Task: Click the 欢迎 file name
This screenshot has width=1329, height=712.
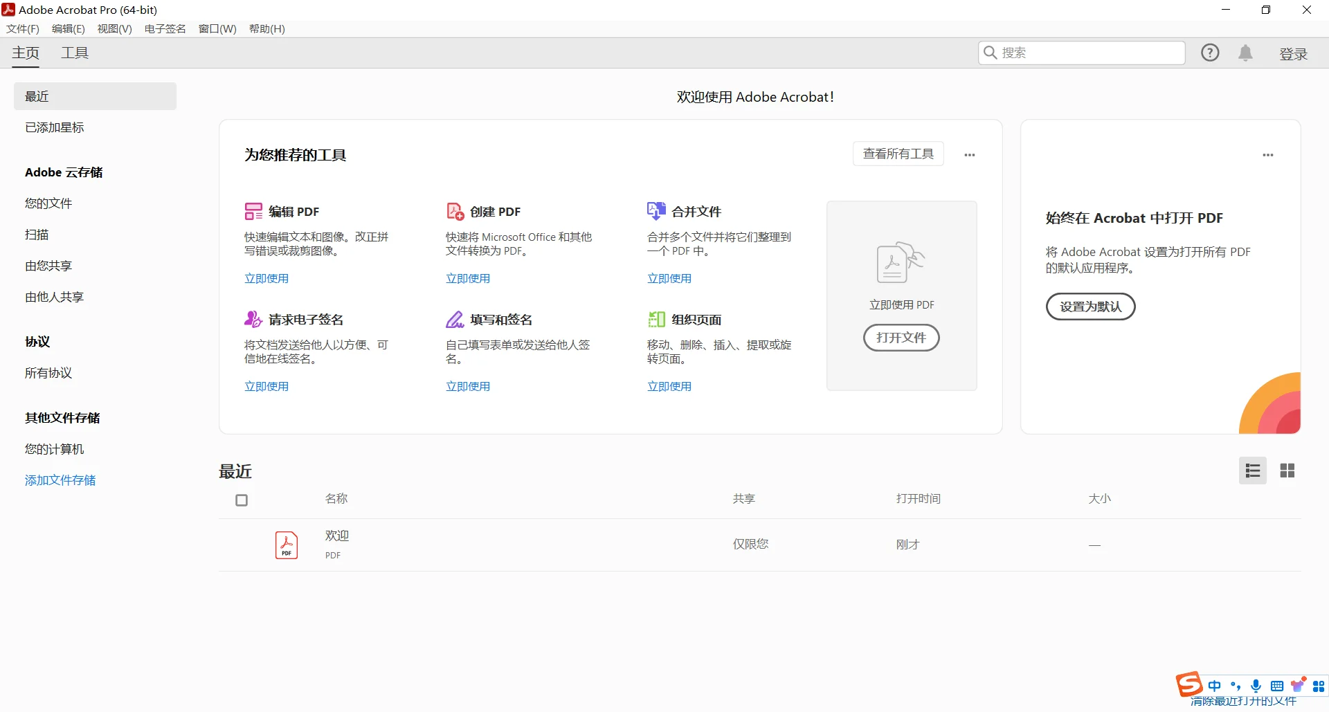Action: coord(337,536)
